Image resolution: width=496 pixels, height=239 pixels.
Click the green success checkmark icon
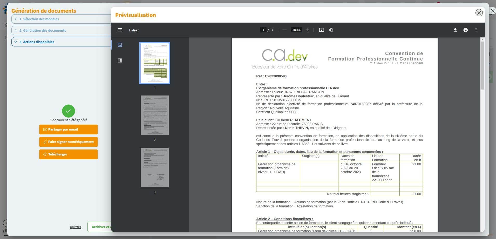(69, 111)
